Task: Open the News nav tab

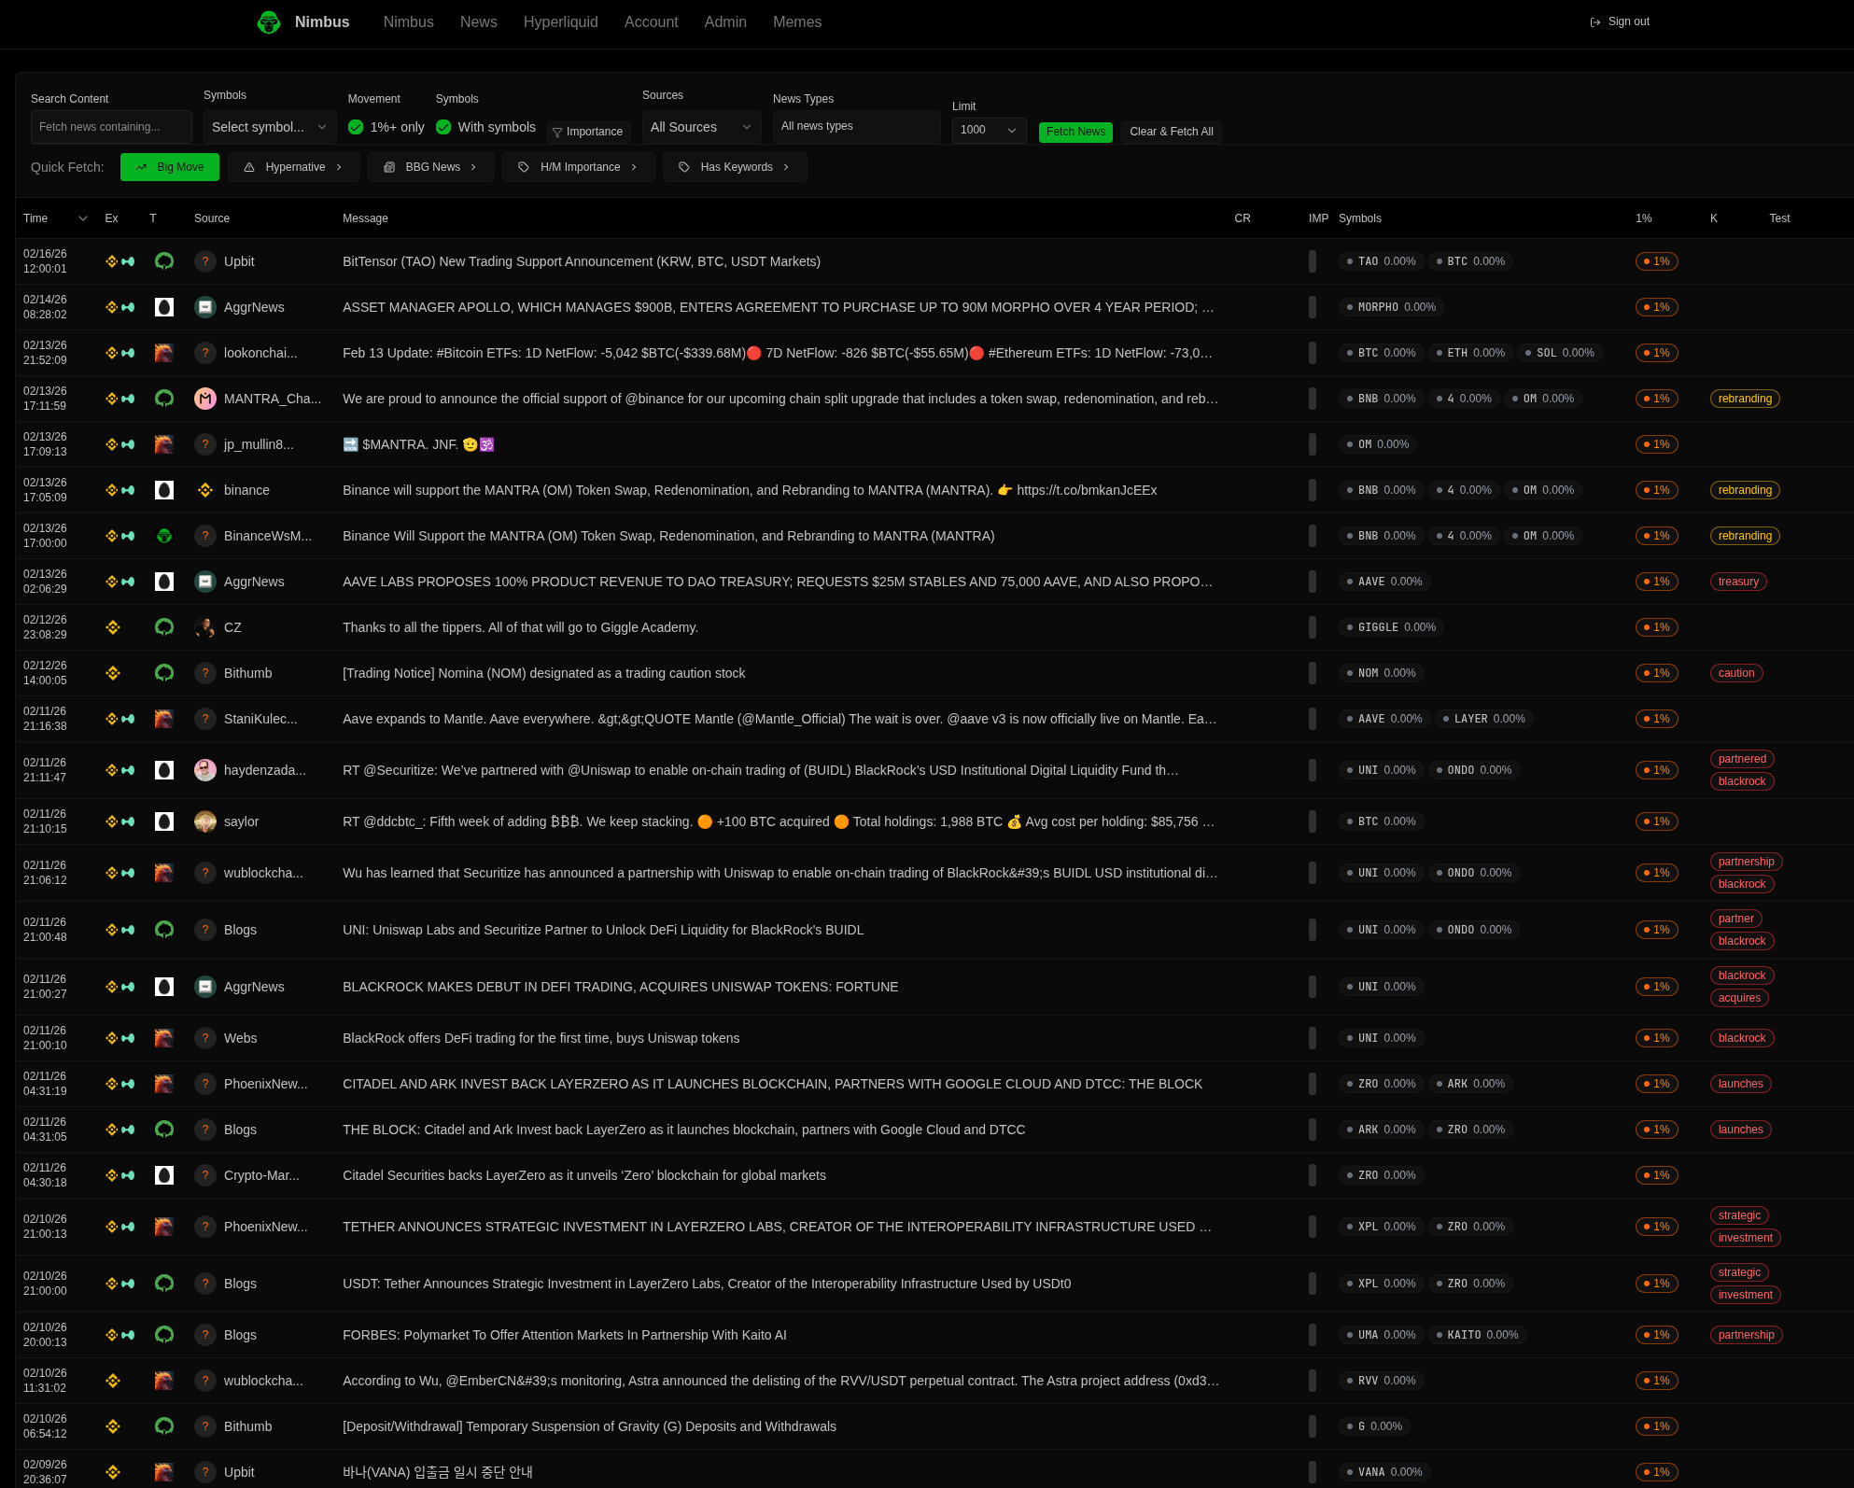Action: click(x=479, y=22)
